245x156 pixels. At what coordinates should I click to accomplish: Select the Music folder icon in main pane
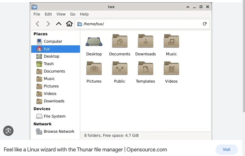coord(171,42)
